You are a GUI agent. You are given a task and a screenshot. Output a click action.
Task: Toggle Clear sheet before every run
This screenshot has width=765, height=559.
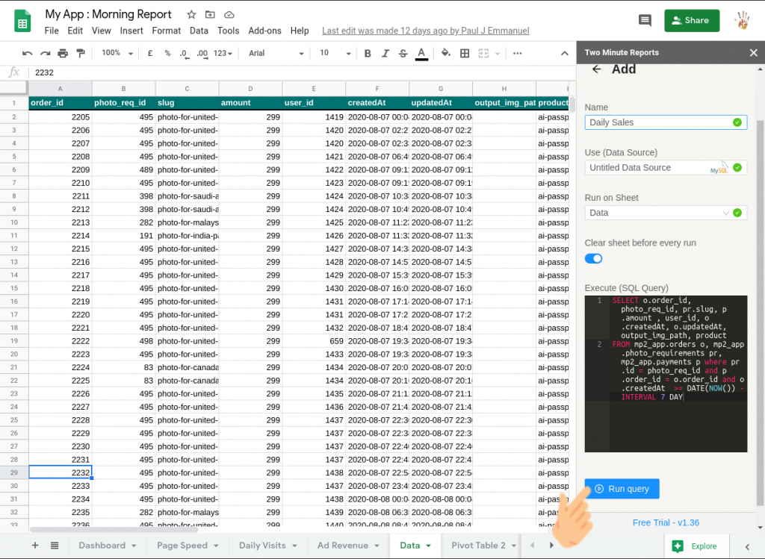pyautogui.click(x=593, y=258)
